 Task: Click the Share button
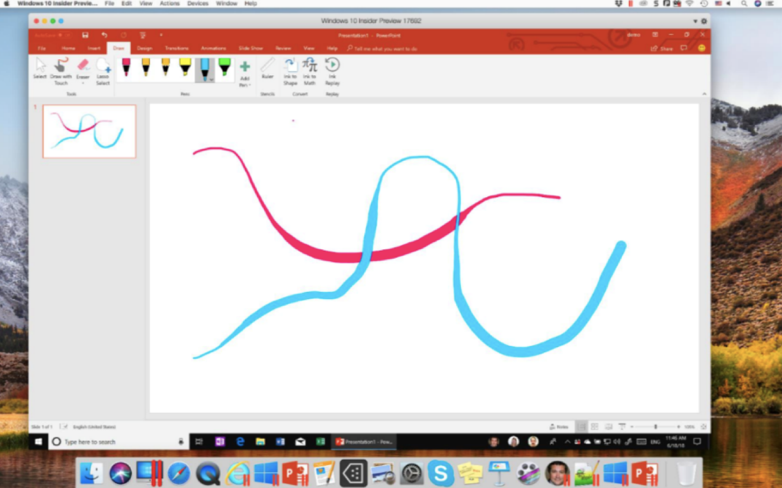tap(662, 49)
